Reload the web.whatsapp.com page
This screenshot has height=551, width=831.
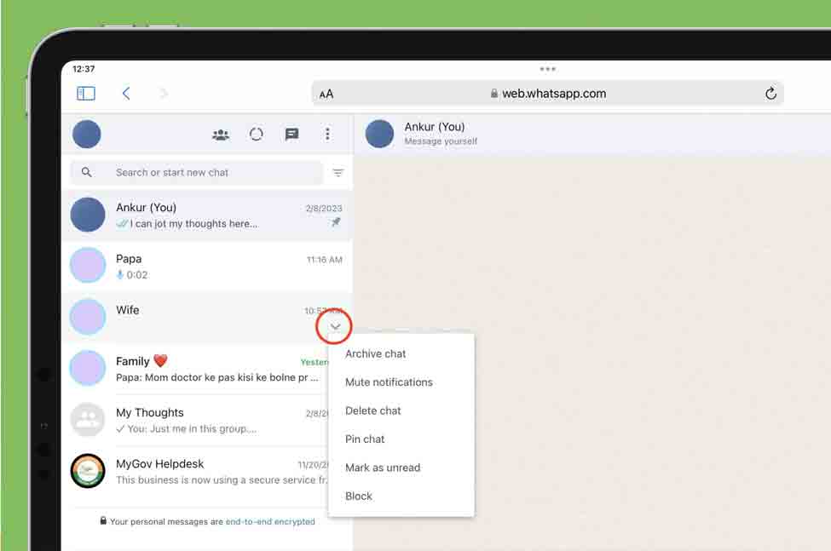(770, 94)
